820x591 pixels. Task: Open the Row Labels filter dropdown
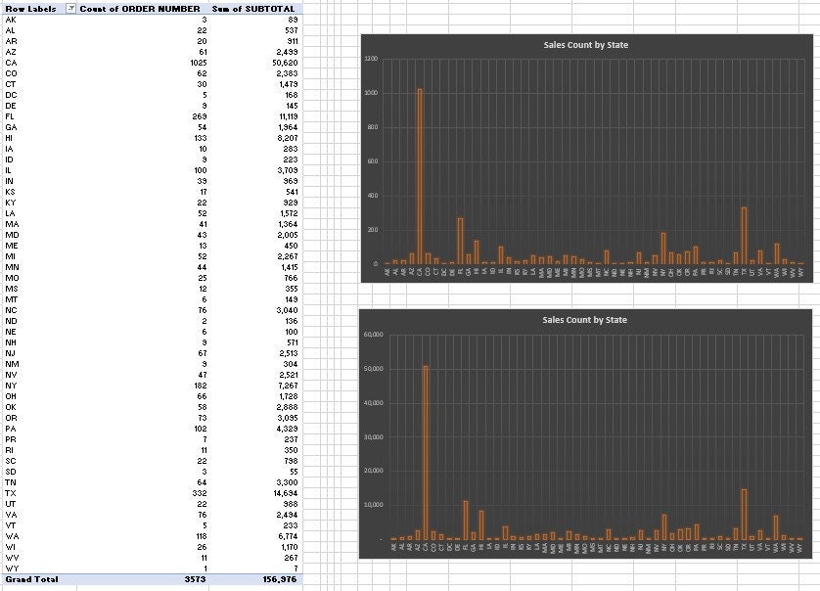(71, 9)
